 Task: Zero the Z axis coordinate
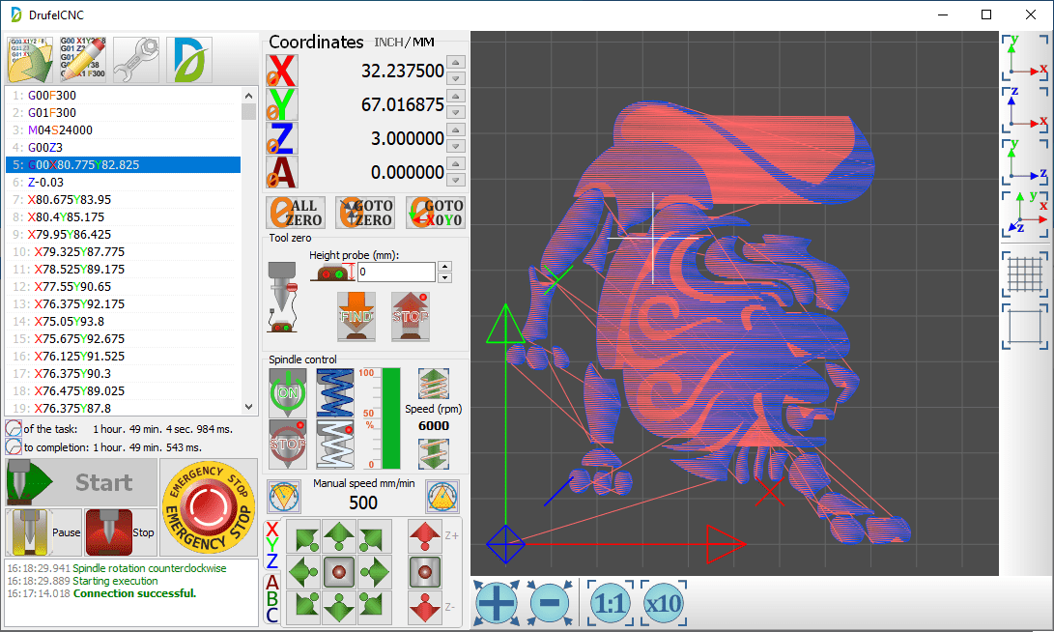[x=282, y=138]
